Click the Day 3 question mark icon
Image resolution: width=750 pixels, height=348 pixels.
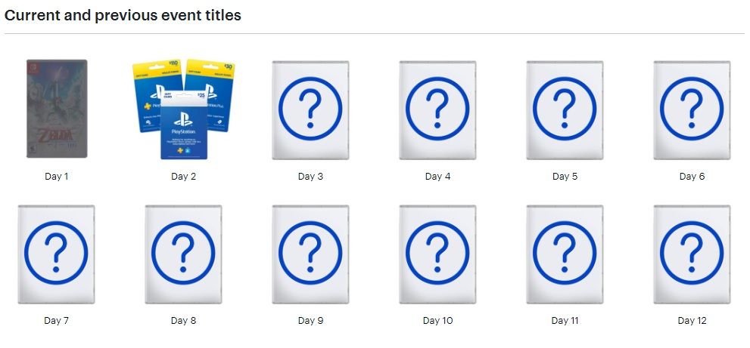point(310,109)
